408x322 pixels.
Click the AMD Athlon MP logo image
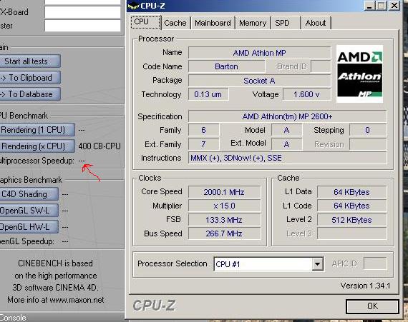[x=359, y=74]
